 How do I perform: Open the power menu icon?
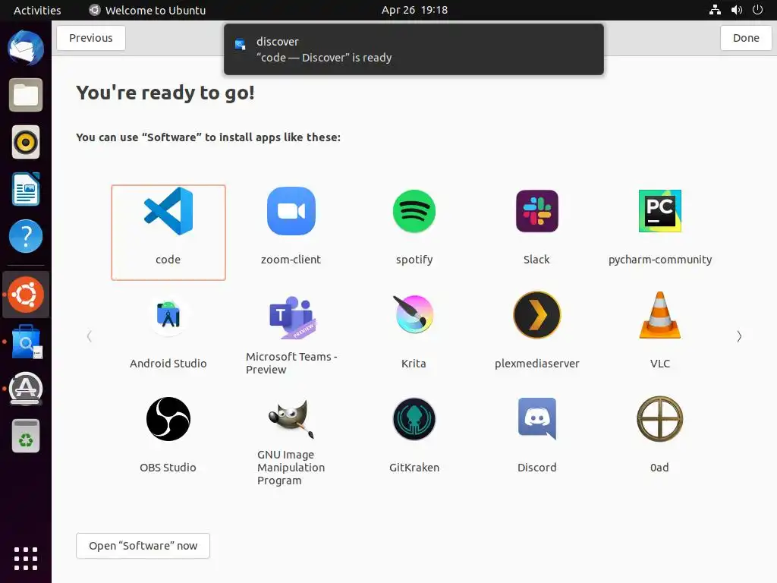point(758,10)
